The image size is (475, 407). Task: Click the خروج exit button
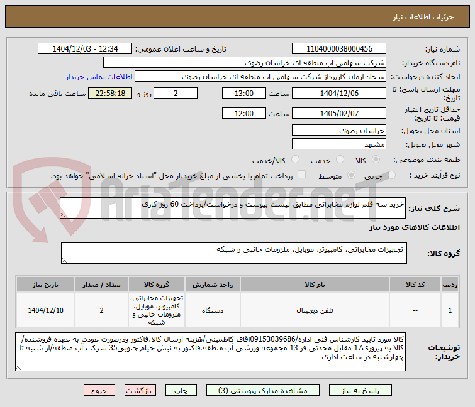point(99,391)
